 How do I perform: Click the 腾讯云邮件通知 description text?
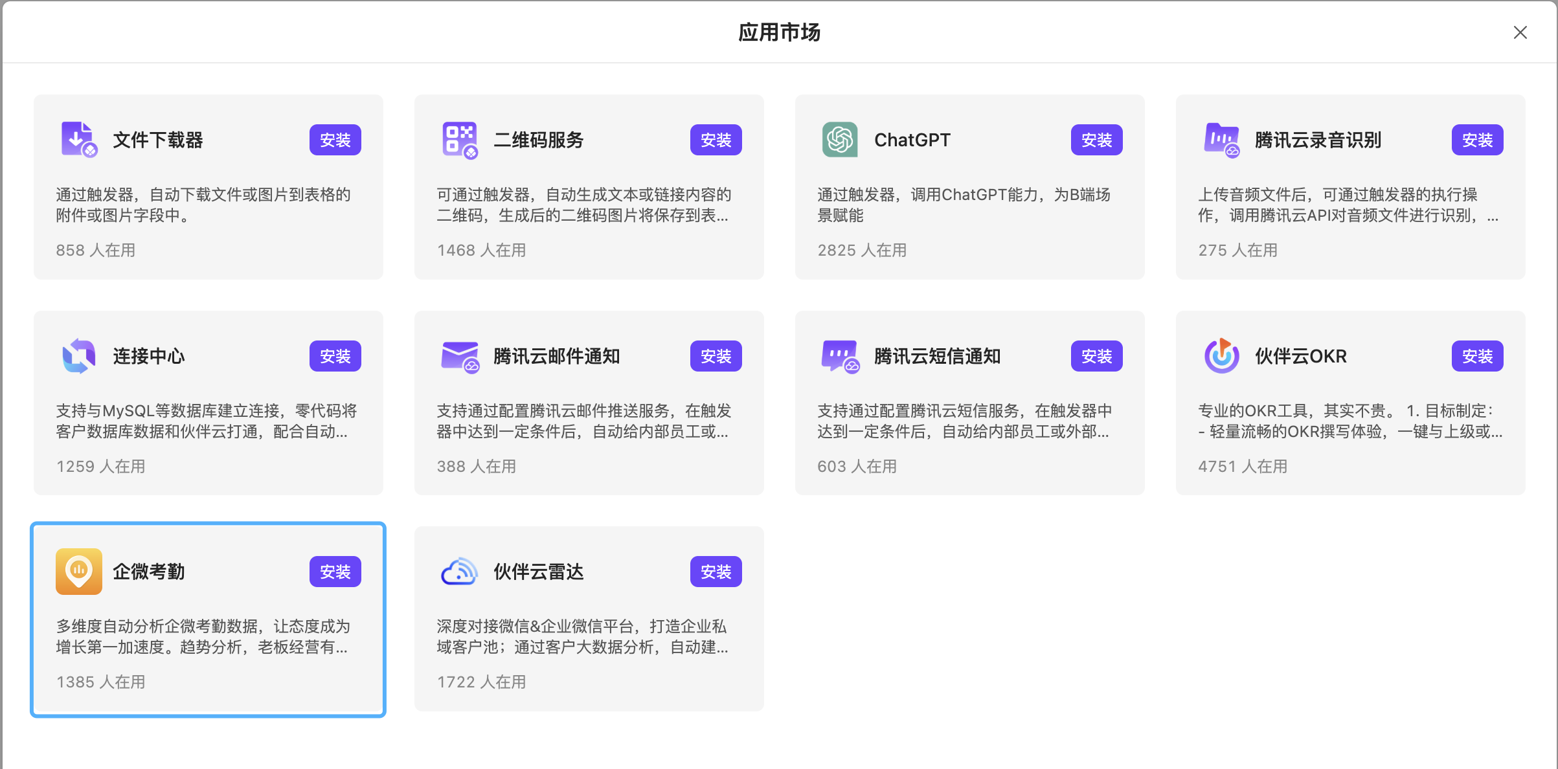click(x=584, y=421)
